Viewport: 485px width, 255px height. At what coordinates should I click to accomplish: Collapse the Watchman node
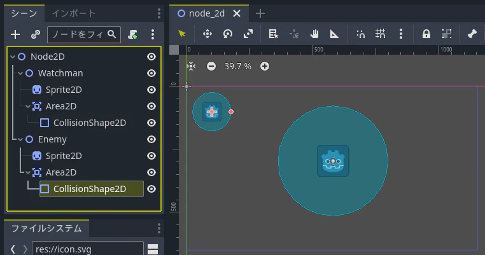[x=20, y=73]
